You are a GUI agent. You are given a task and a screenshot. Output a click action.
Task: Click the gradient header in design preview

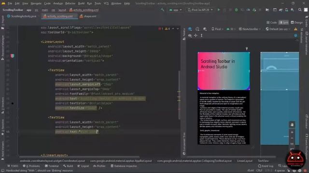tap(224, 71)
